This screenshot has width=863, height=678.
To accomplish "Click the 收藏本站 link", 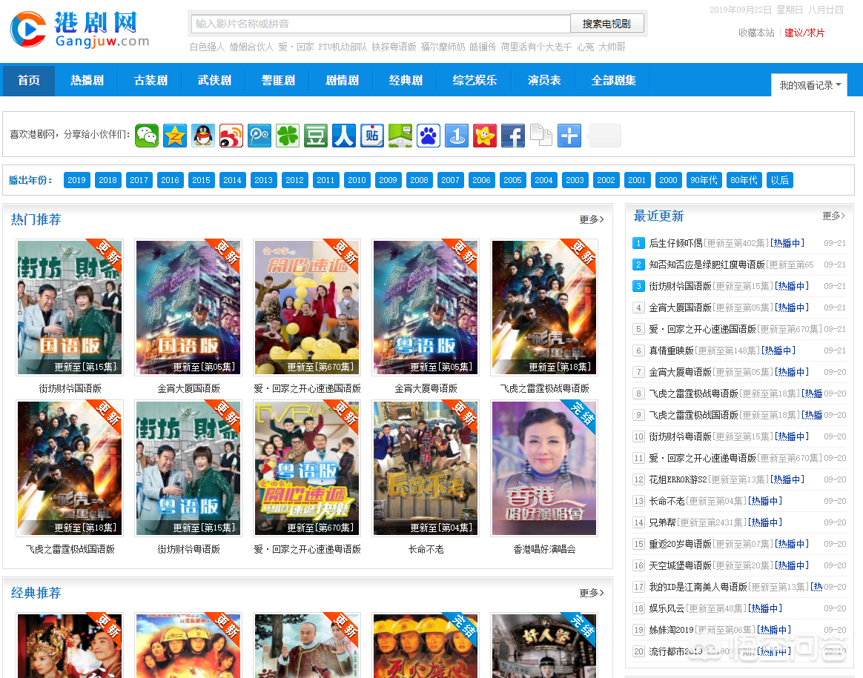I will coord(756,33).
